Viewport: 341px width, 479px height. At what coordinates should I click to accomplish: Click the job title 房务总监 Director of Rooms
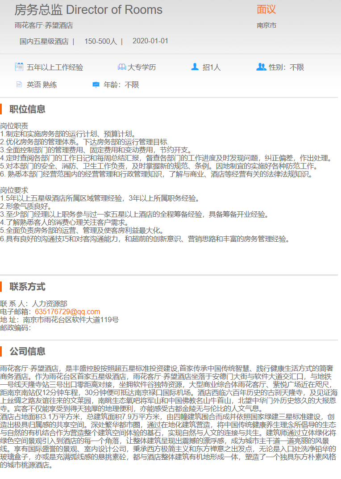click(x=88, y=10)
